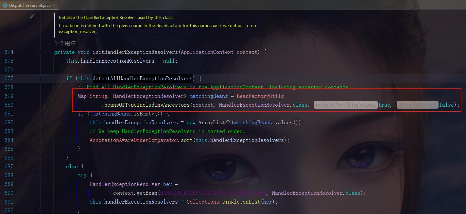Click doc text "Initialize the HandlerExceptionResolver used by this class."
Image resolution: width=466 pixels, height=214 pixels.
[x=116, y=18]
